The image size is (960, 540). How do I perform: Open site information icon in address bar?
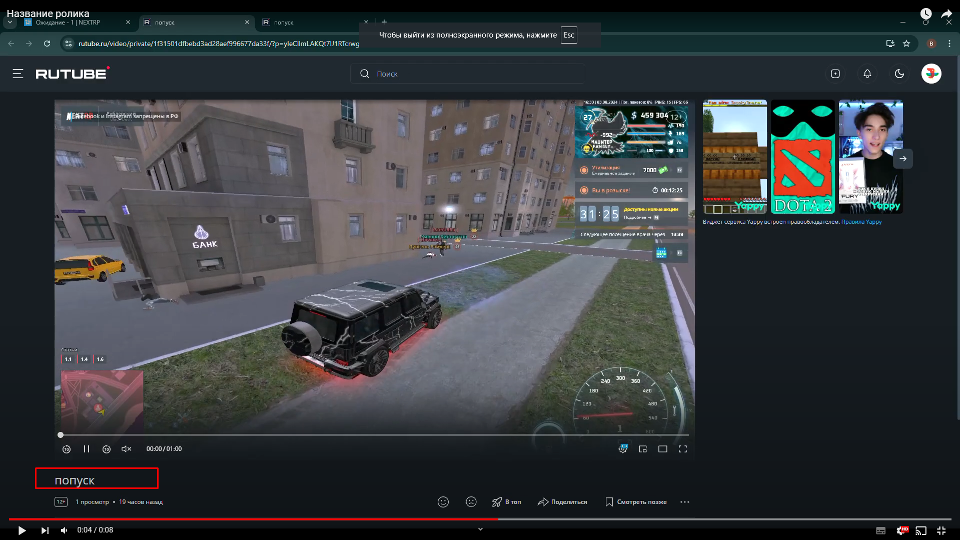click(69, 44)
